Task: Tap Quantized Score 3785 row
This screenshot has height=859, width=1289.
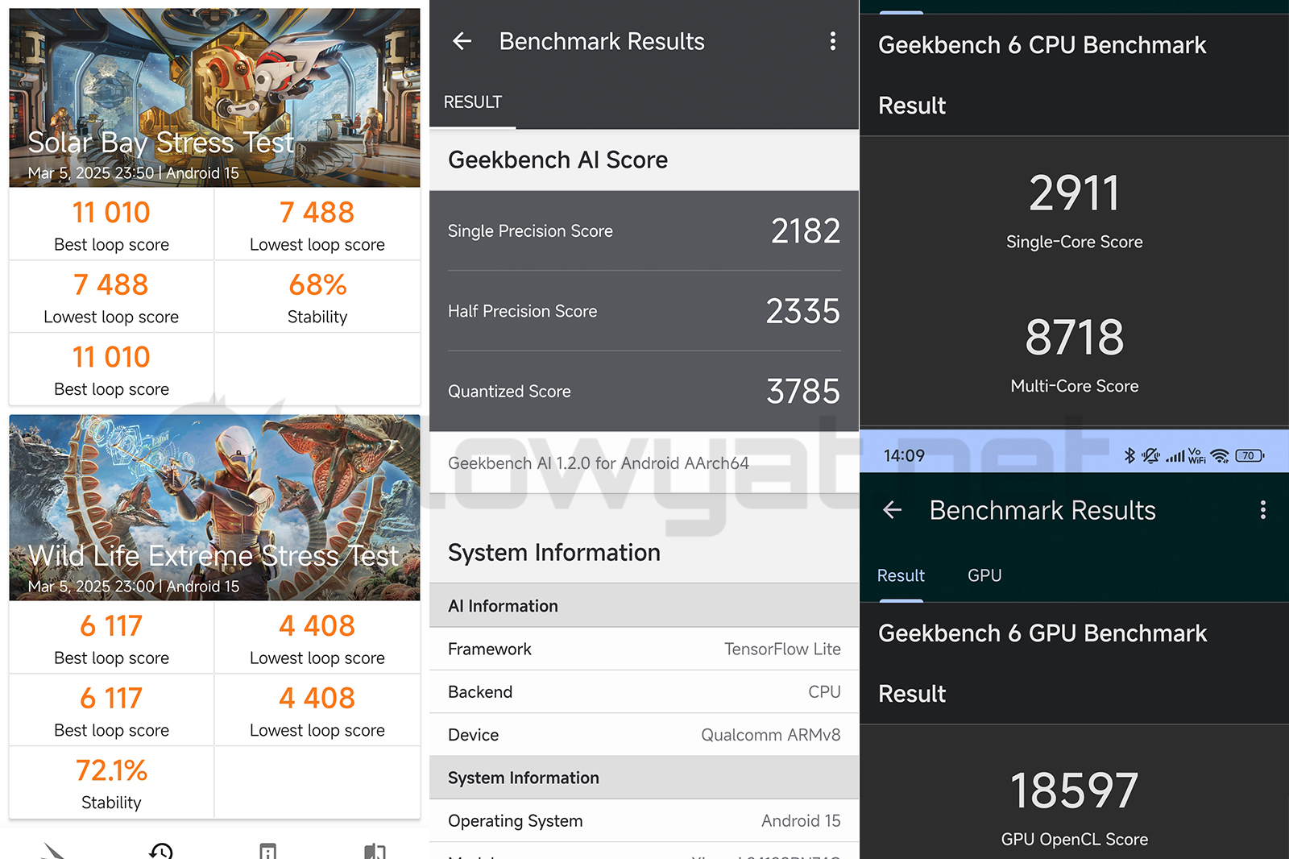Action: pyautogui.click(x=644, y=391)
